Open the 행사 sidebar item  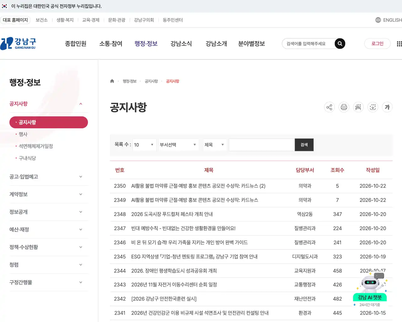tap(23, 134)
